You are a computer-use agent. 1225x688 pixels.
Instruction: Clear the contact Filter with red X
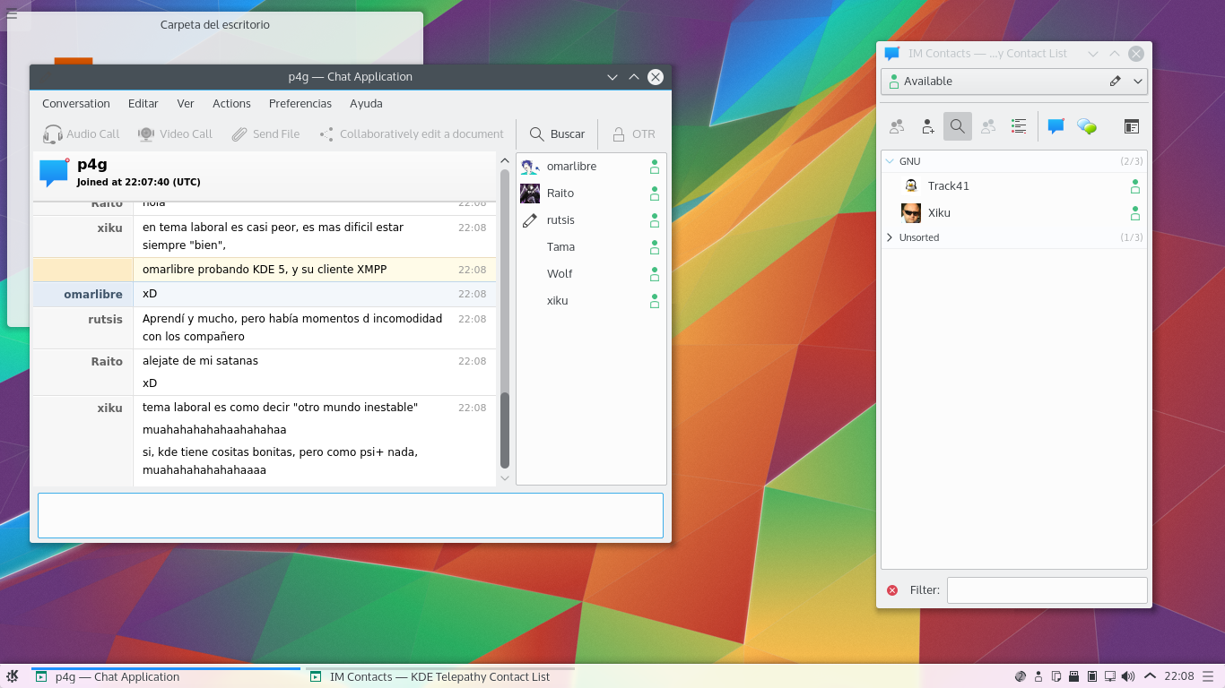click(x=892, y=590)
